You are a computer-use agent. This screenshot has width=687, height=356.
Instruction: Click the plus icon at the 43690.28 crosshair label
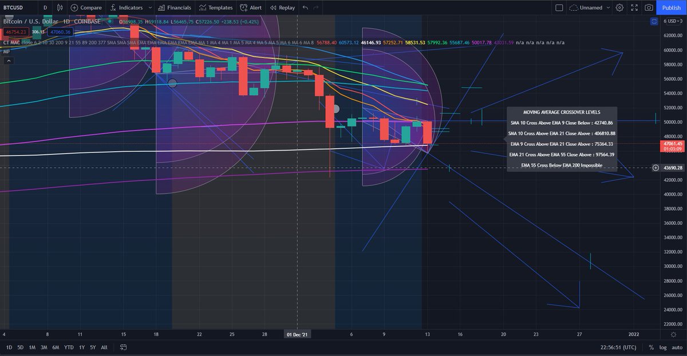(x=656, y=168)
